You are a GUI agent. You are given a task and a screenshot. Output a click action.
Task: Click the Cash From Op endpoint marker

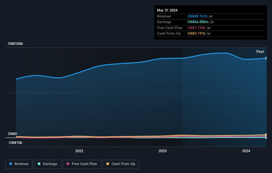[266, 135]
